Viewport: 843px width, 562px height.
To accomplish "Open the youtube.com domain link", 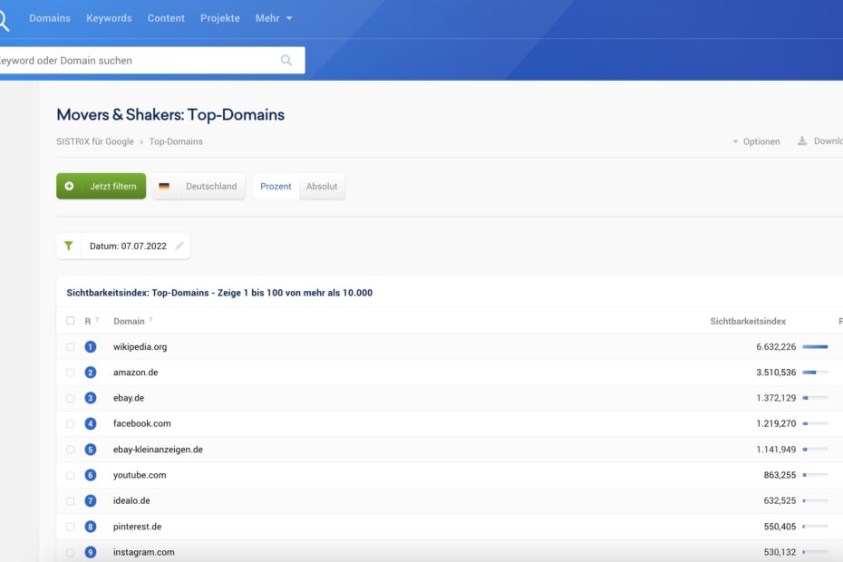I will click(x=140, y=475).
